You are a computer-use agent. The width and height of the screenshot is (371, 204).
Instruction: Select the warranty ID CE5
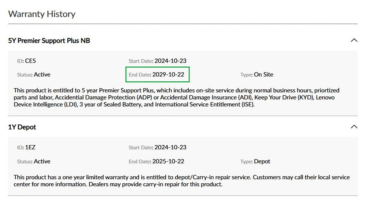[30, 61]
